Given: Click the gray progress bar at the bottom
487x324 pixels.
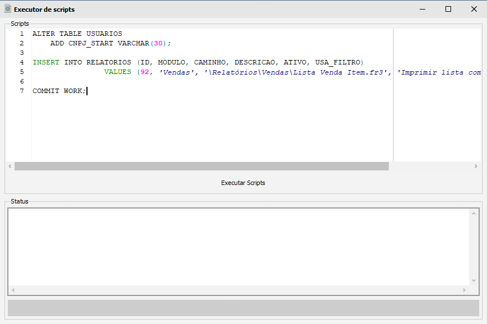Looking at the screenshot, I should tap(243, 308).
